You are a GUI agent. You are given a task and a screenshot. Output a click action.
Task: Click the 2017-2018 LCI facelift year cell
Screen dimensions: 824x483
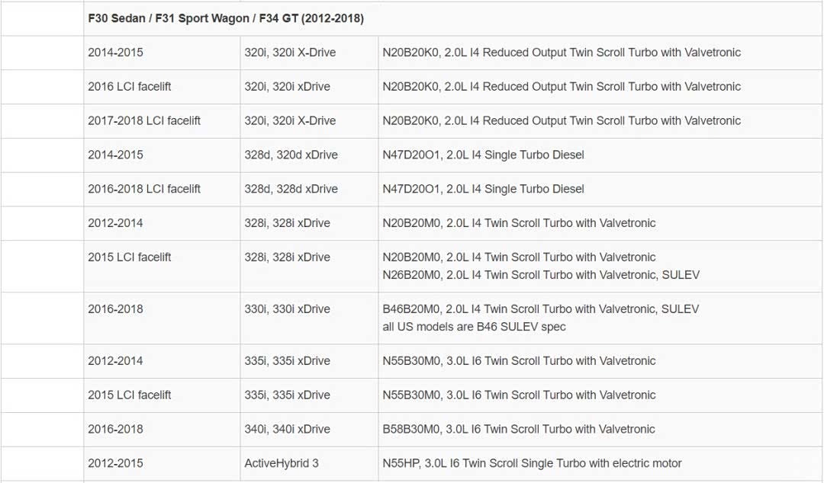144,120
